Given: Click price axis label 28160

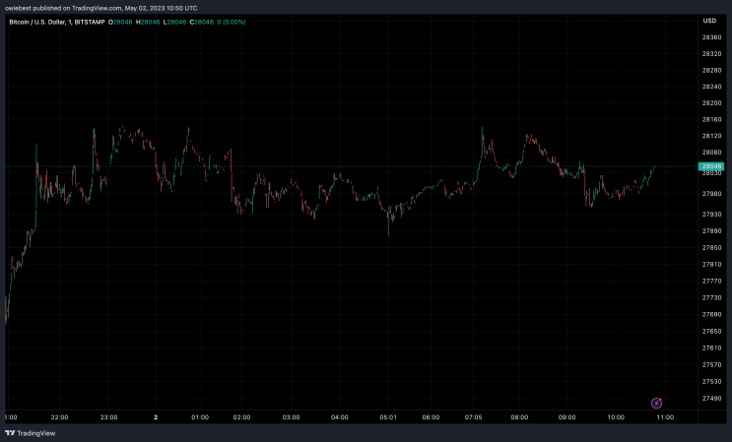Looking at the screenshot, I should [x=711, y=119].
